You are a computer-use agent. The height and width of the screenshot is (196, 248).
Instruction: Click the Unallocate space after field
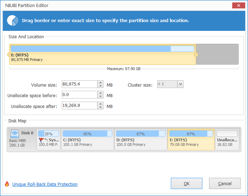click(x=80, y=106)
